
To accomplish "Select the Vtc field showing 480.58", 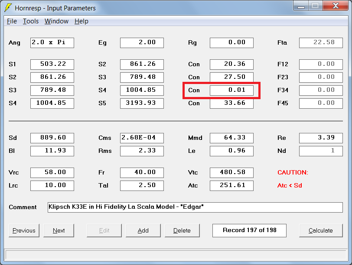I will (x=231, y=173).
